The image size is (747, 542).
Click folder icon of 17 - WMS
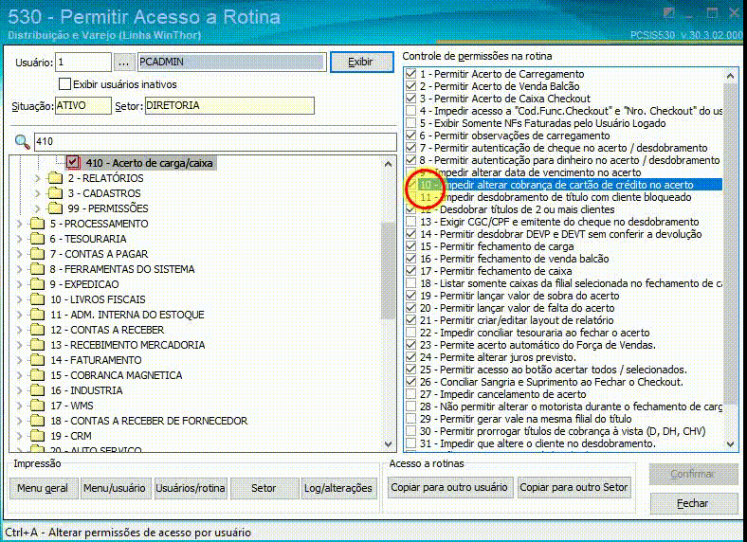37,406
